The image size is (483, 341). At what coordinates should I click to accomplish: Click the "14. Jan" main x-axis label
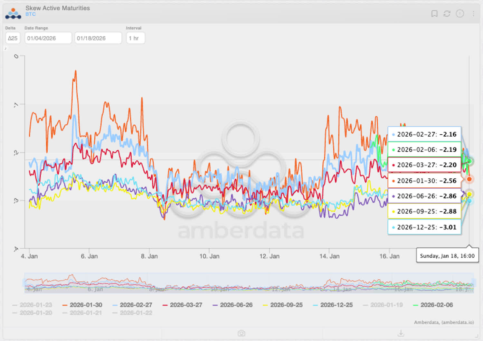(x=329, y=256)
